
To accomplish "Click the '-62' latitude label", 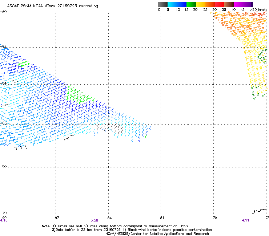I will pos(3,46).
